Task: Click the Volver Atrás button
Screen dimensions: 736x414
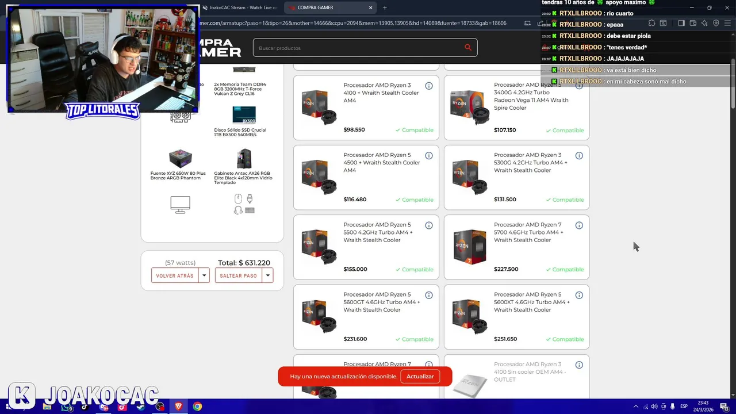Action: pos(175,275)
